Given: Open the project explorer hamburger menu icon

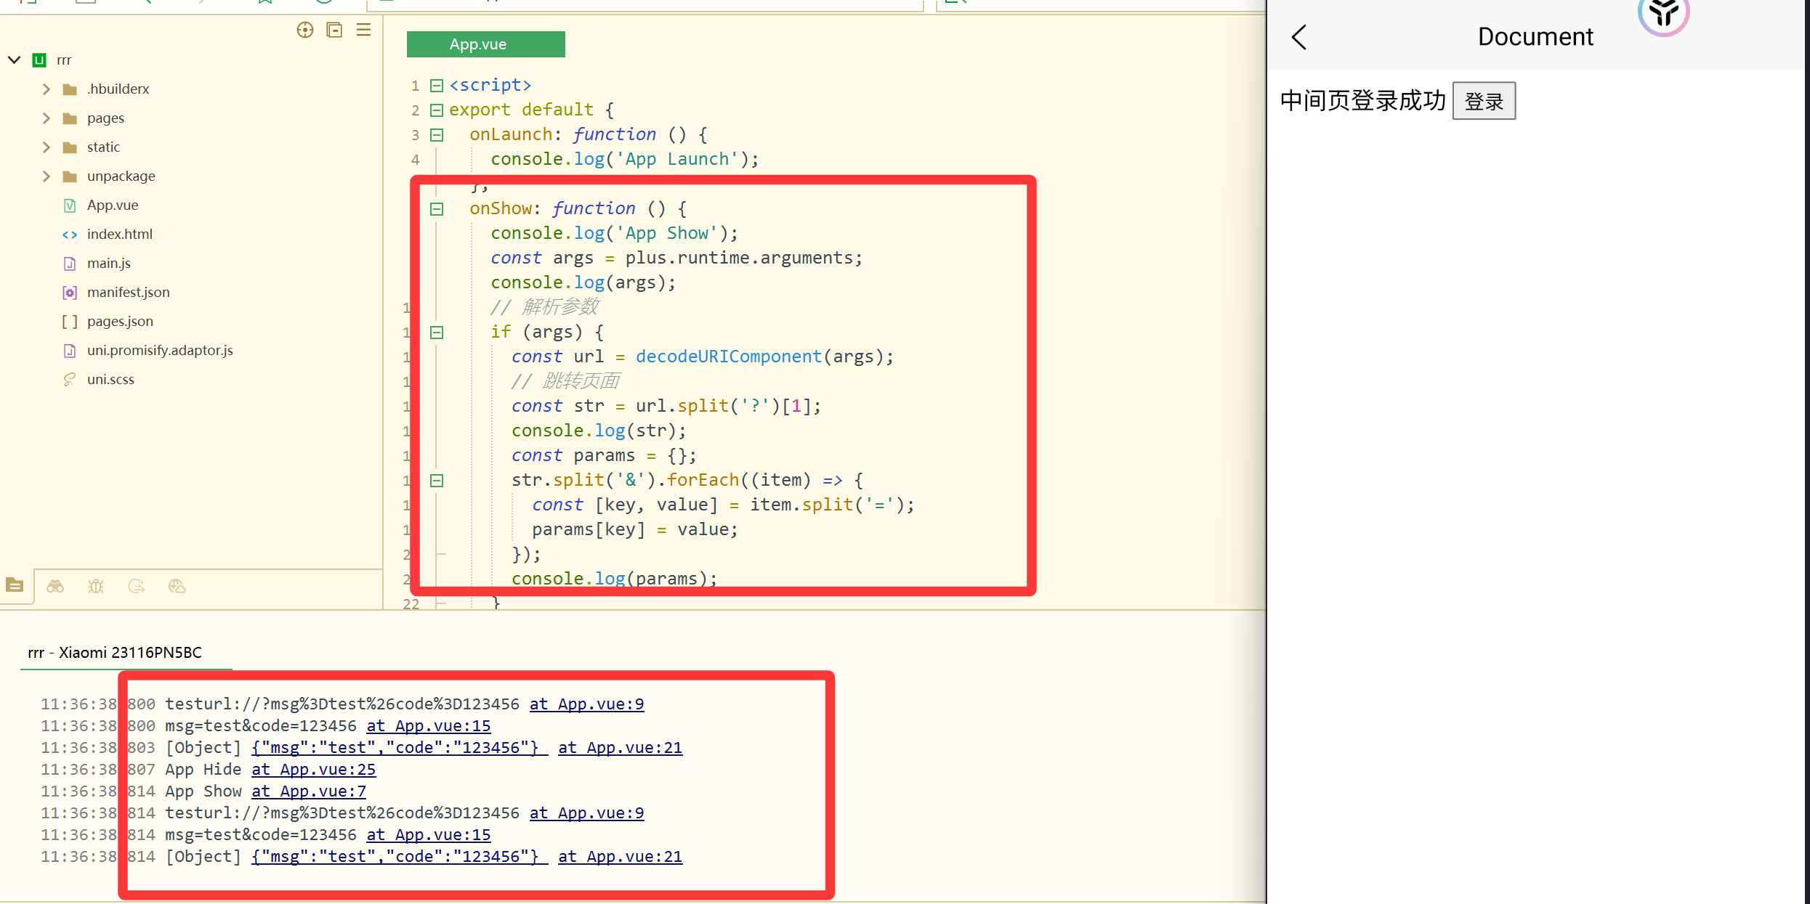Looking at the screenshot, I should tap(363, 30).
